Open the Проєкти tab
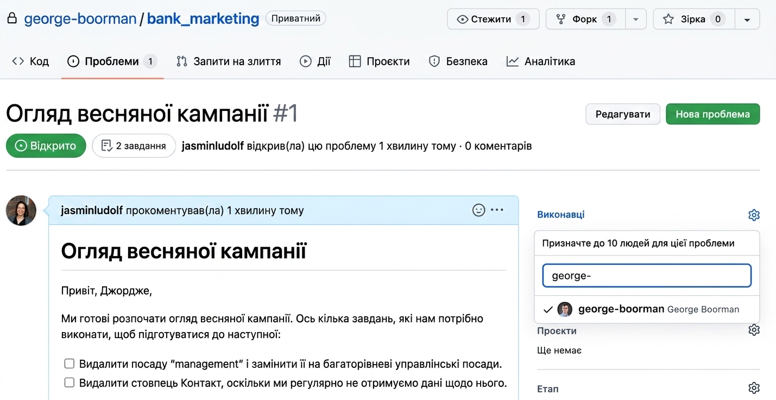The width and height of the screenshot is (776, 400). point(379,61)
